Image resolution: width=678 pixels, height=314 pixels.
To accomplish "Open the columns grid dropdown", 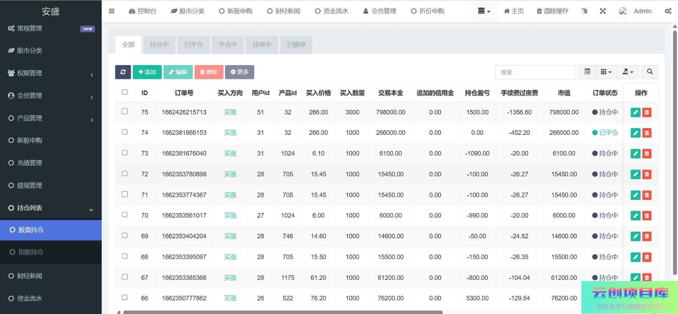I will click(x=606, y=72).
